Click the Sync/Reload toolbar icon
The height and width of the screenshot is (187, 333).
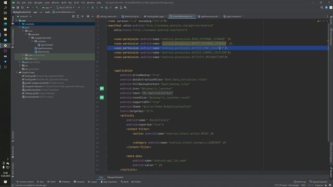[22, 7]
